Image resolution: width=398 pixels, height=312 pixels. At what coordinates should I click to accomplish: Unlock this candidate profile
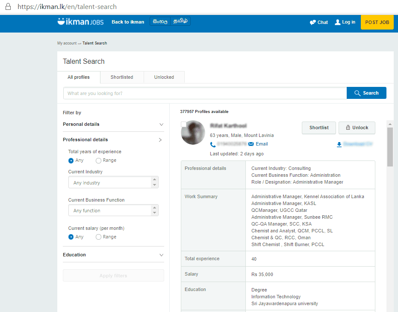click(x=357, y=128)
